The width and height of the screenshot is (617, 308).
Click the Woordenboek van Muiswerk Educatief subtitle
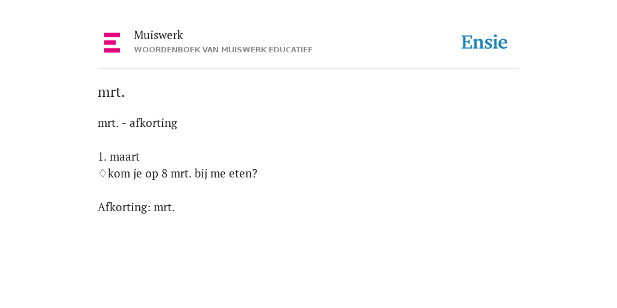click(223, 50)
